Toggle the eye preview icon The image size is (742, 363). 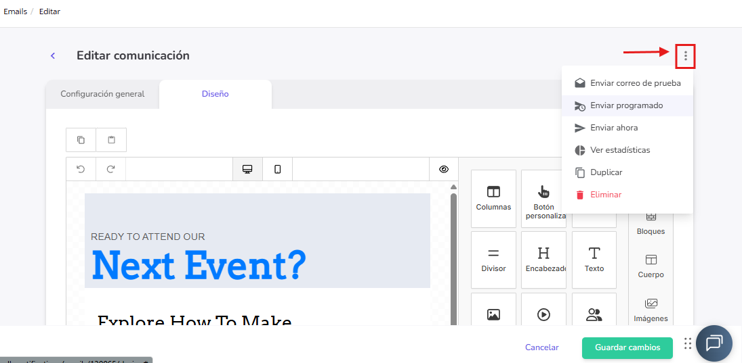444,169
